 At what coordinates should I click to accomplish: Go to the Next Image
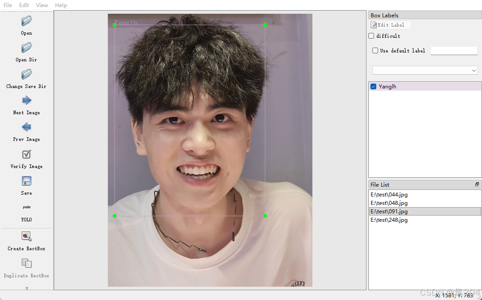26,101
